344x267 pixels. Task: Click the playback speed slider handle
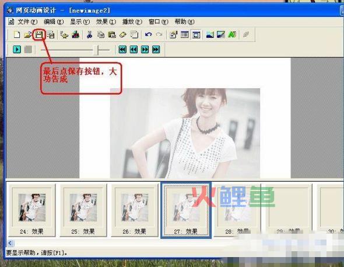tap(96, 50)
